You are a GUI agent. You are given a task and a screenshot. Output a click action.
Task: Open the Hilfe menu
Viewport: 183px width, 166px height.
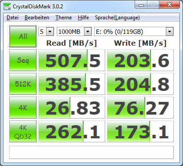point(83,18)
